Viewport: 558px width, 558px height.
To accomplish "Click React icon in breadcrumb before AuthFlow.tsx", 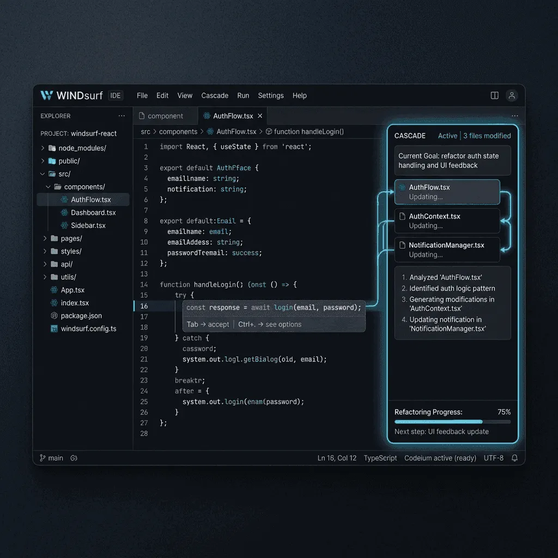I will 210,132.
